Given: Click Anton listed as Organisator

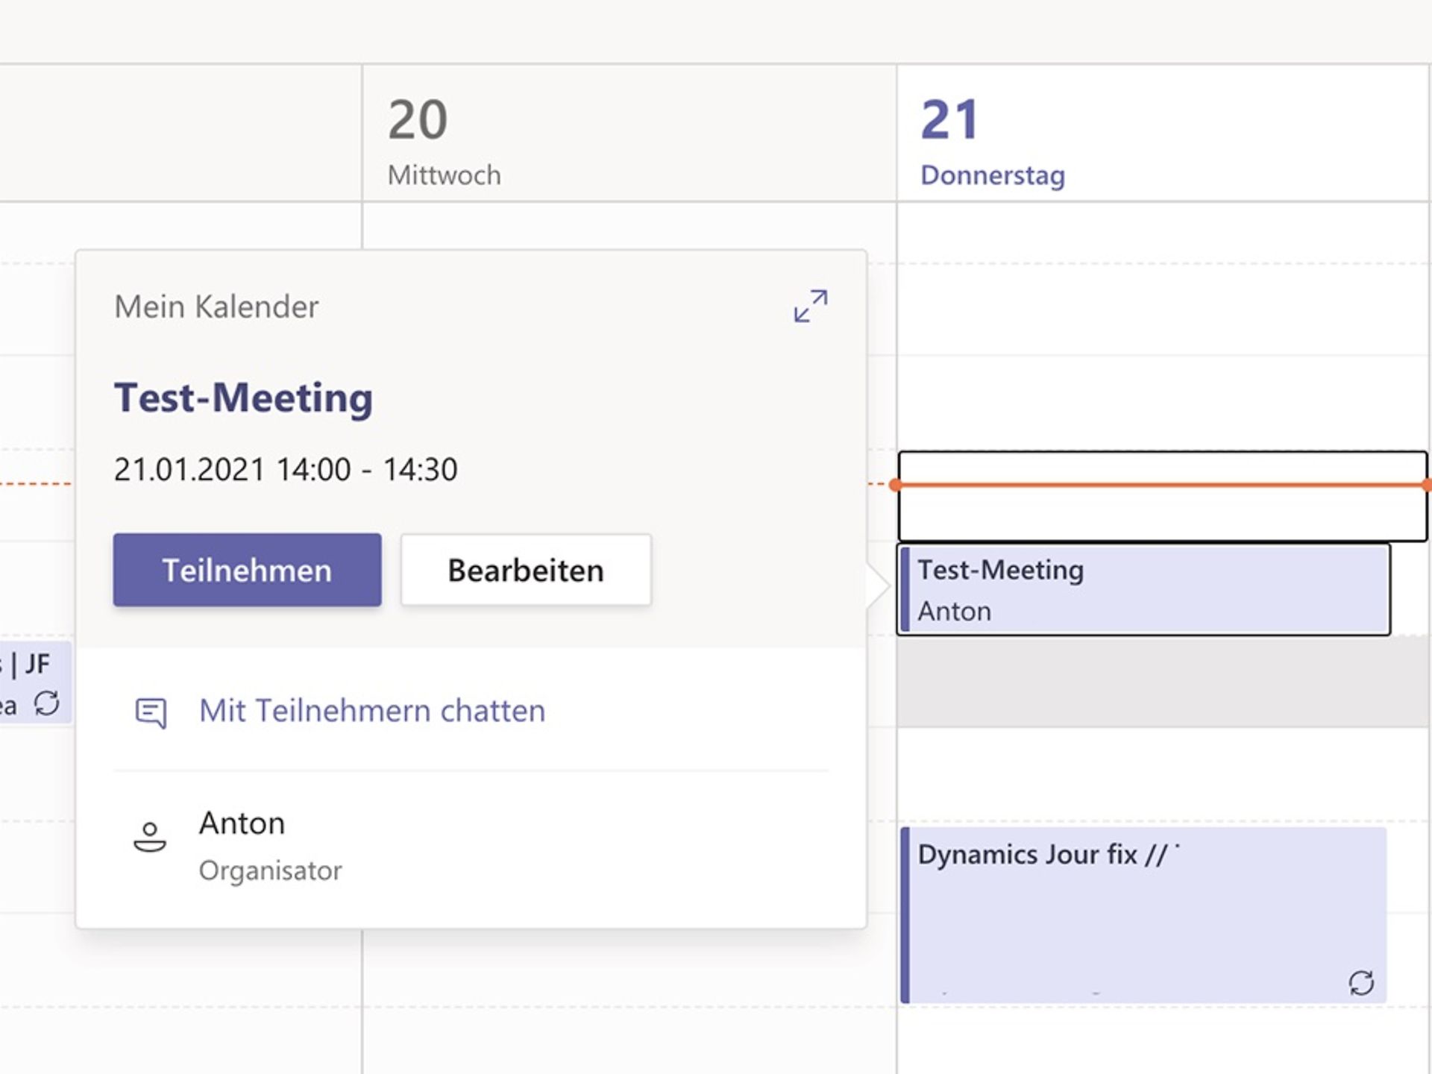Looking at the screenshot, I should click(242, 823).
